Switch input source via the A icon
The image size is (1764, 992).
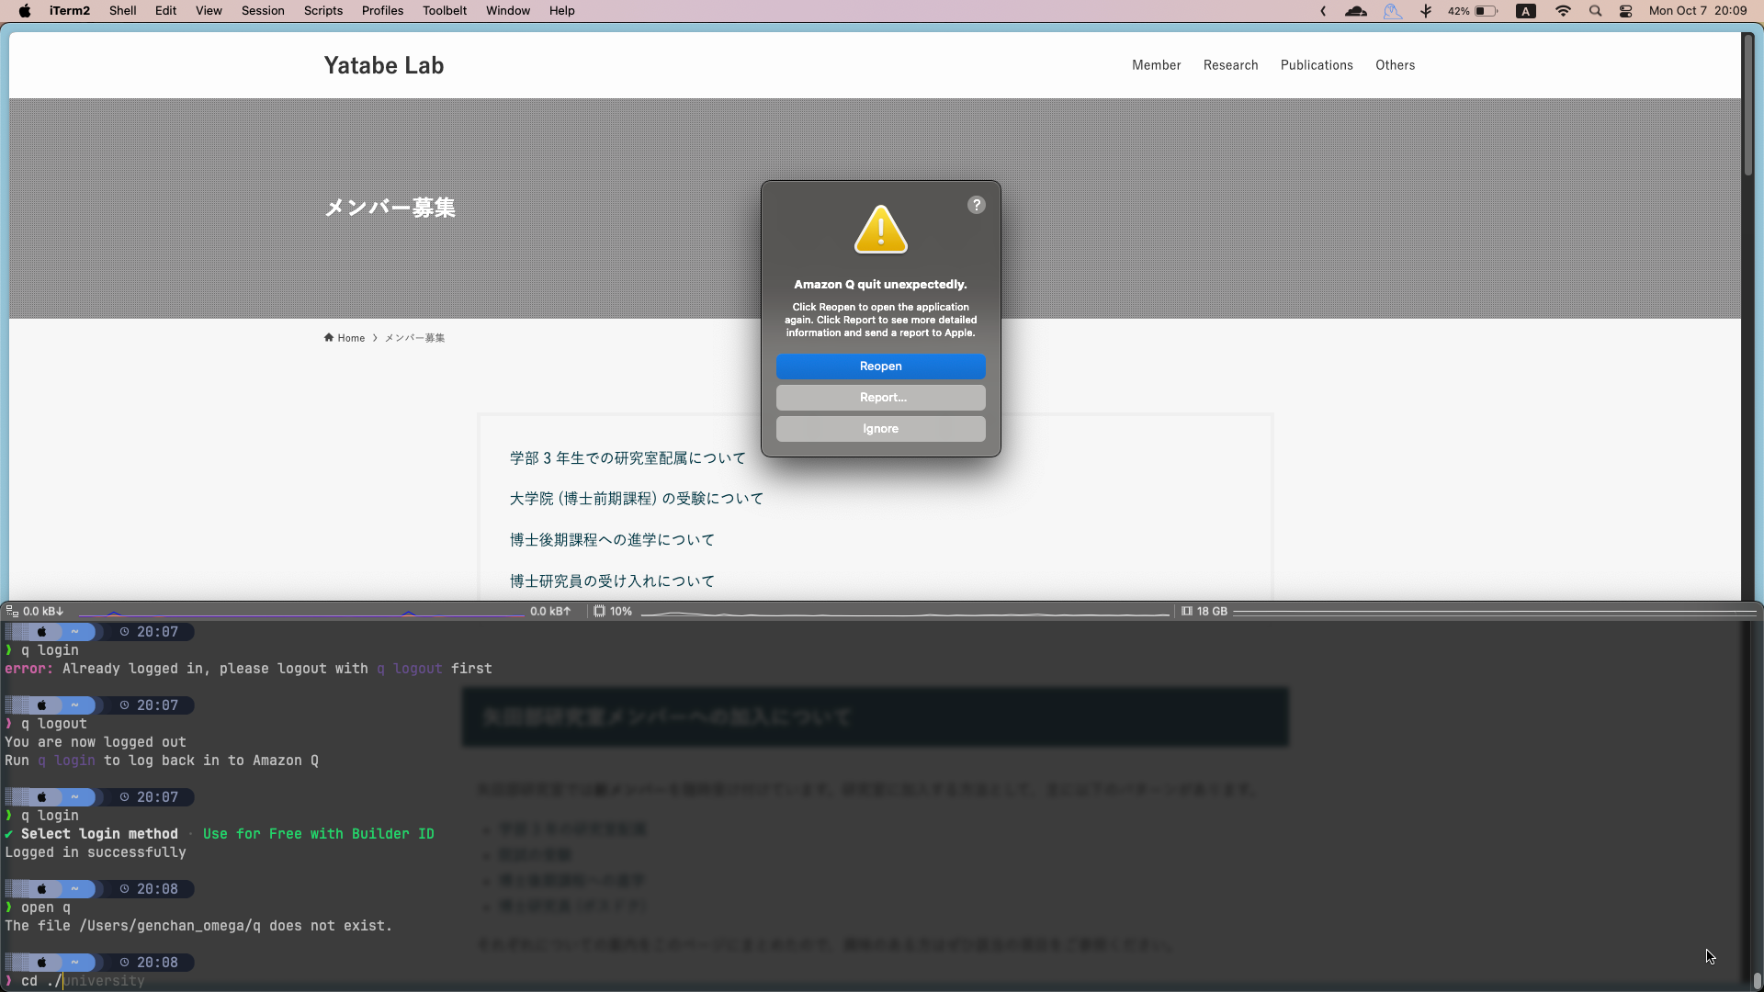[1526, 11]
